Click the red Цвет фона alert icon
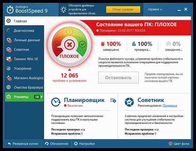 pos(170,144)
